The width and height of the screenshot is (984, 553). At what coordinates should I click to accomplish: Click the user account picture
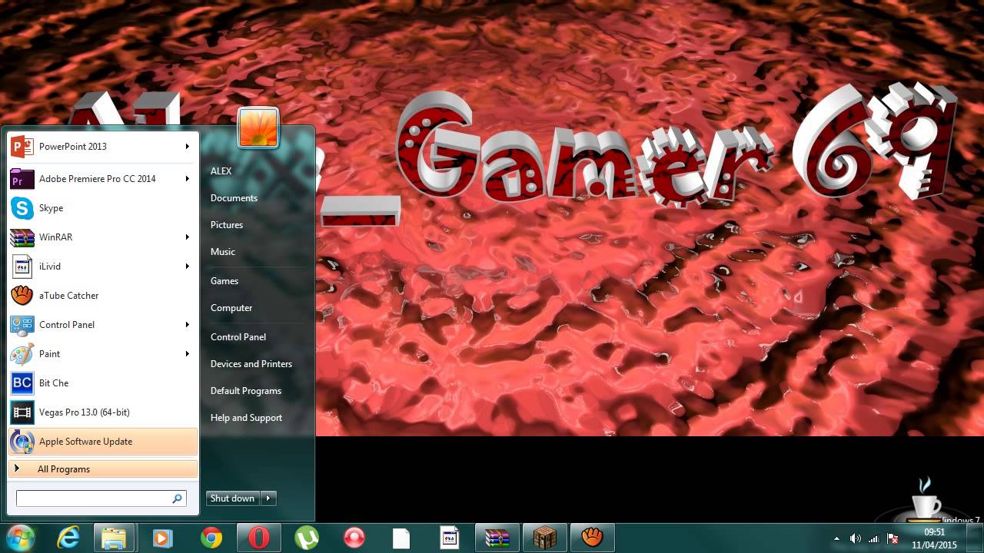click(x=258, y=127)
